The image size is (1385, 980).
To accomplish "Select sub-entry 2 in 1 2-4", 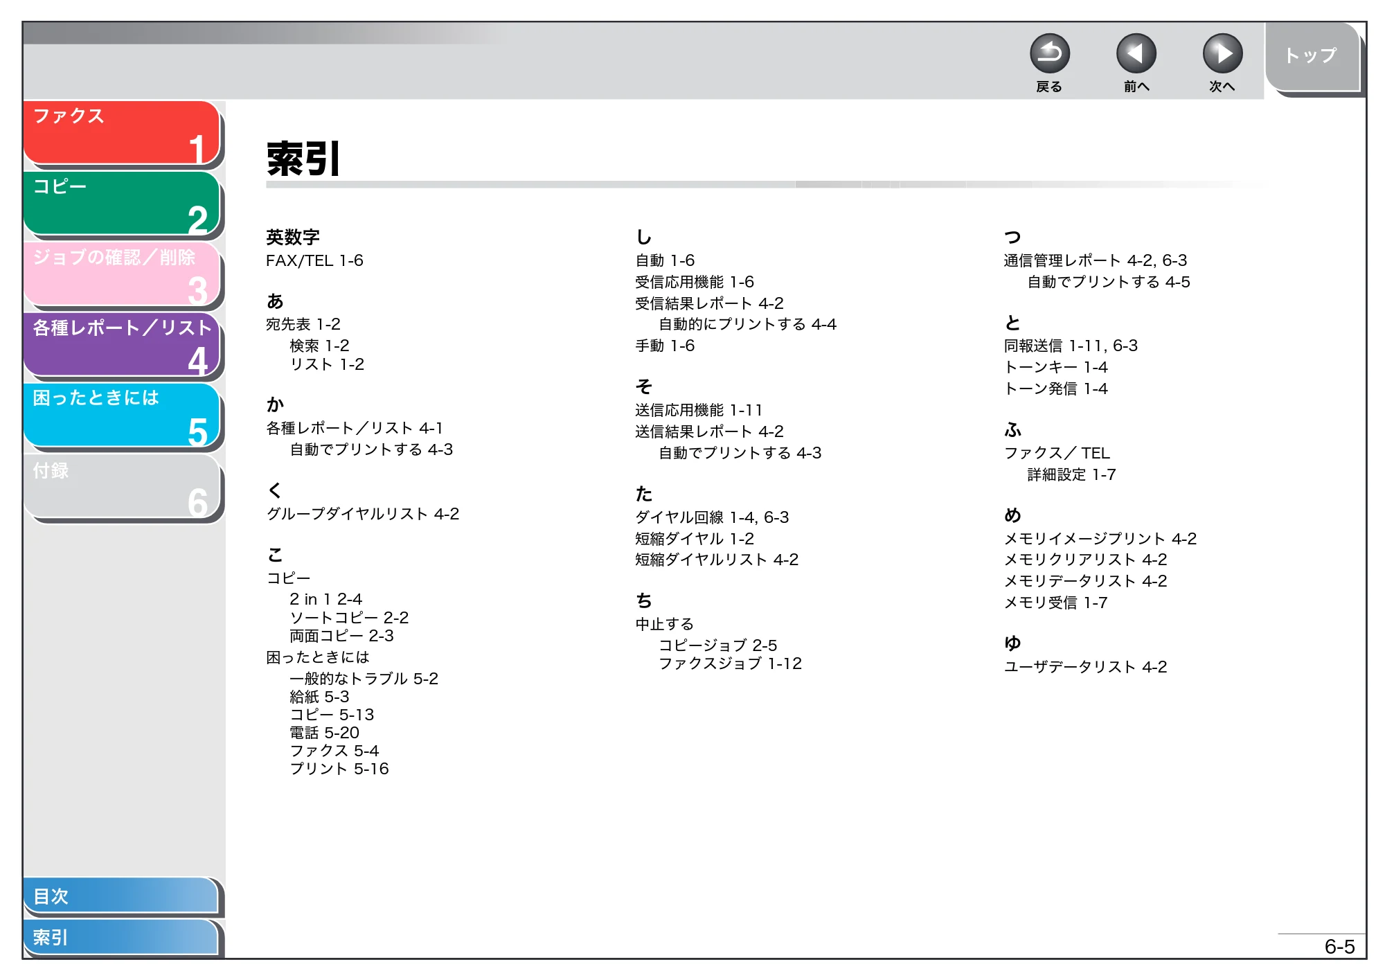I will (x=325, y=599).
